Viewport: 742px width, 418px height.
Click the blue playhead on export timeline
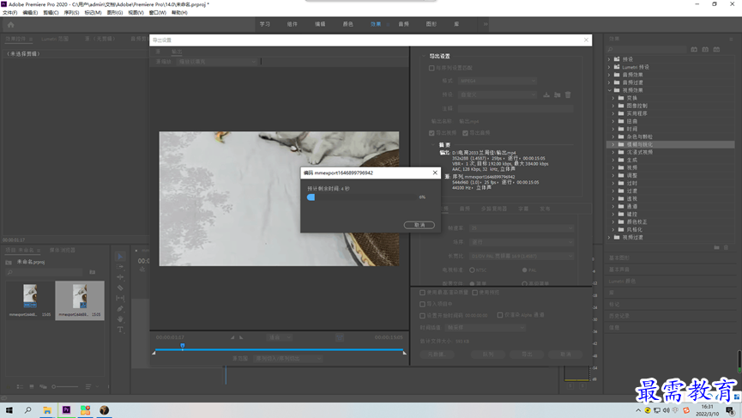(182, 346)
